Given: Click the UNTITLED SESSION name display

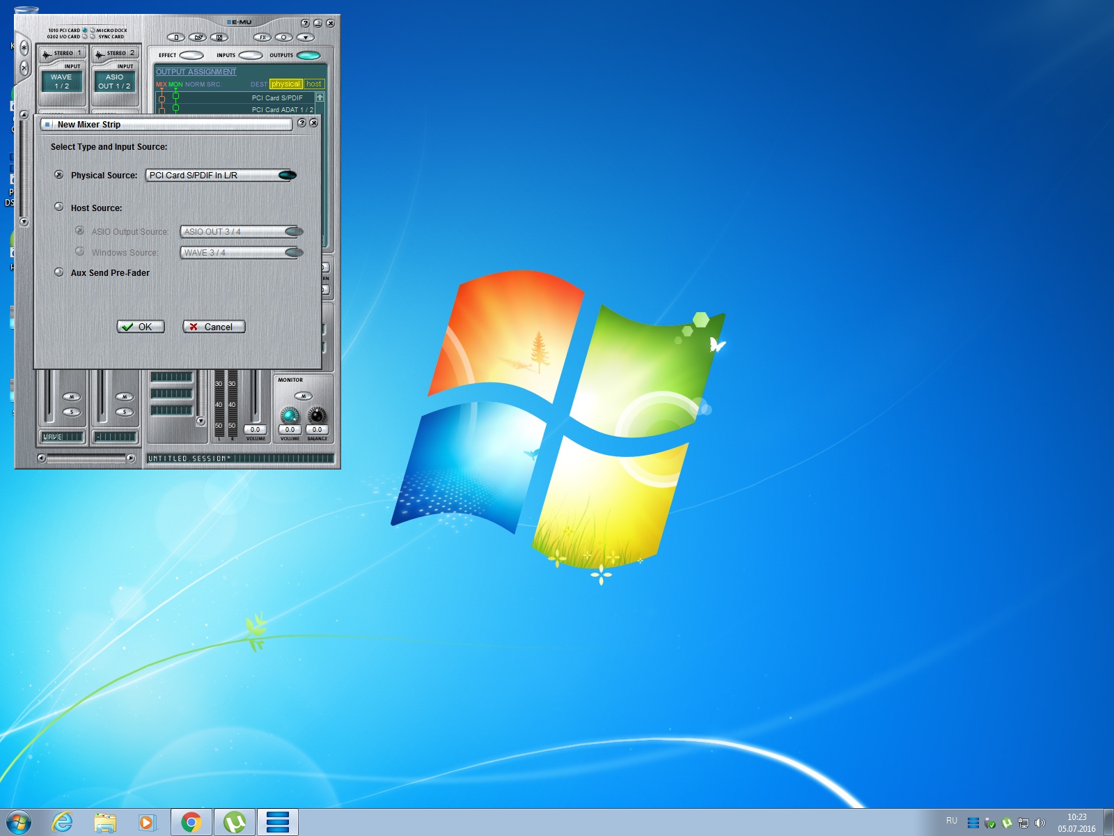Looking at the screenshot, I should click(x=240, y=458).
